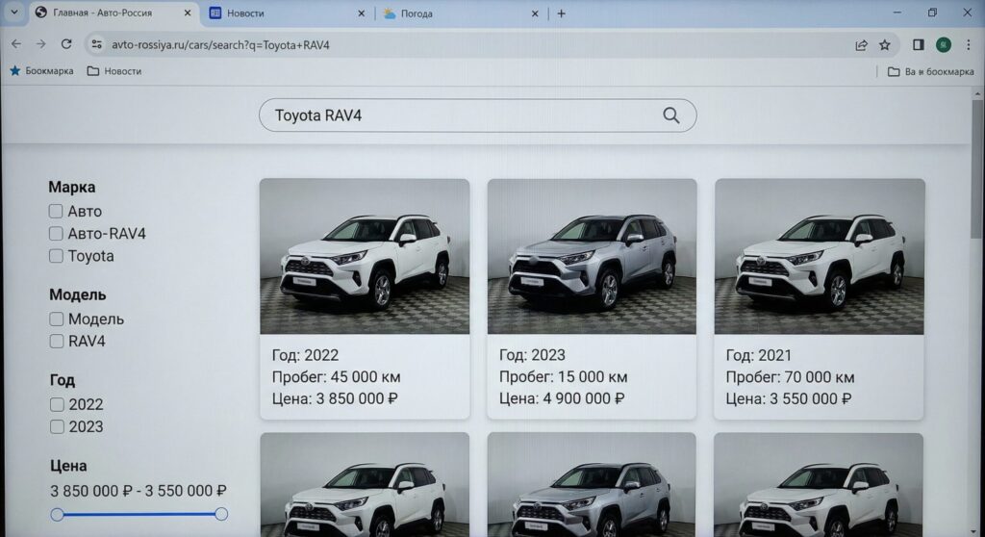The width and height of the screenshot is (985, 537).
Task: Select the Главная - Авто-Россия tab
Action: pos(114,13)
